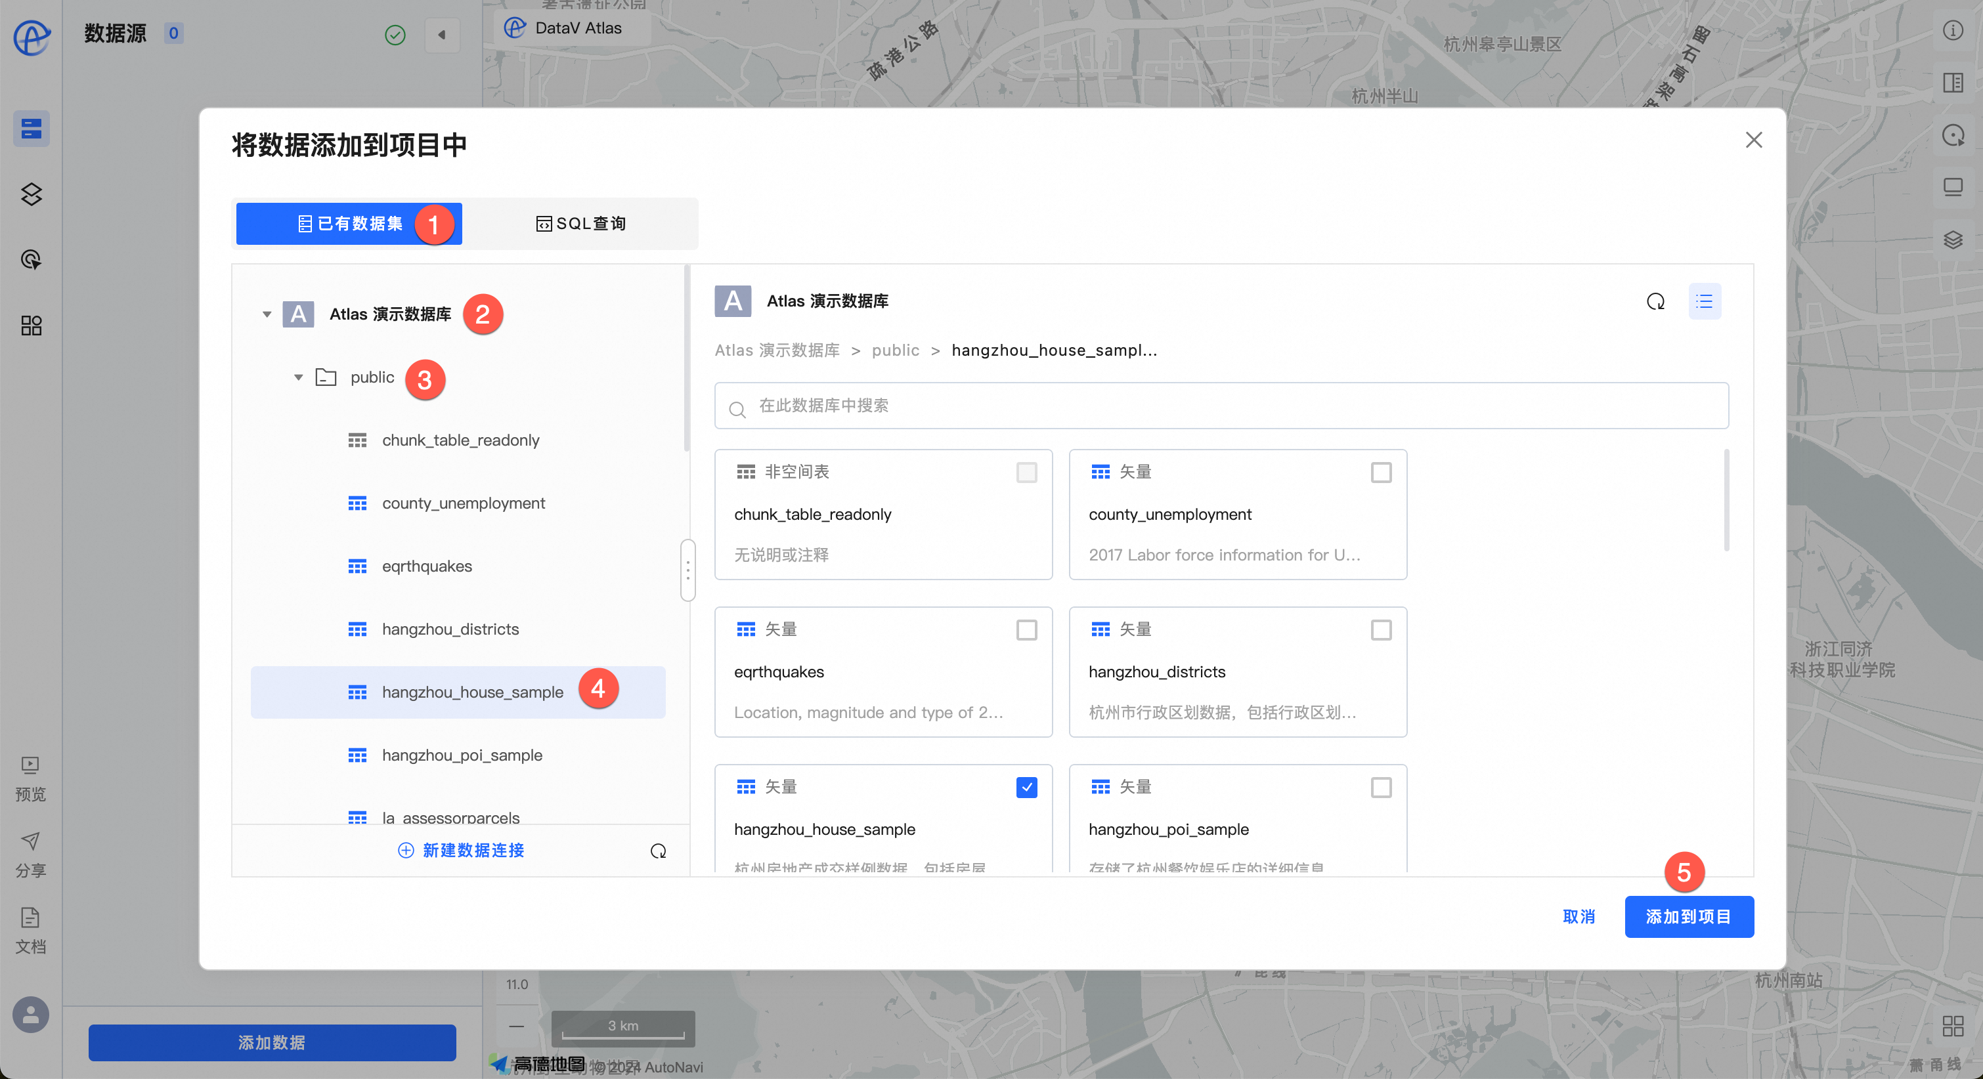The width and height of the screenshot is (1983, 1079).
Task: Open the layers panel in left sidebar
Action: click(32, 194)
